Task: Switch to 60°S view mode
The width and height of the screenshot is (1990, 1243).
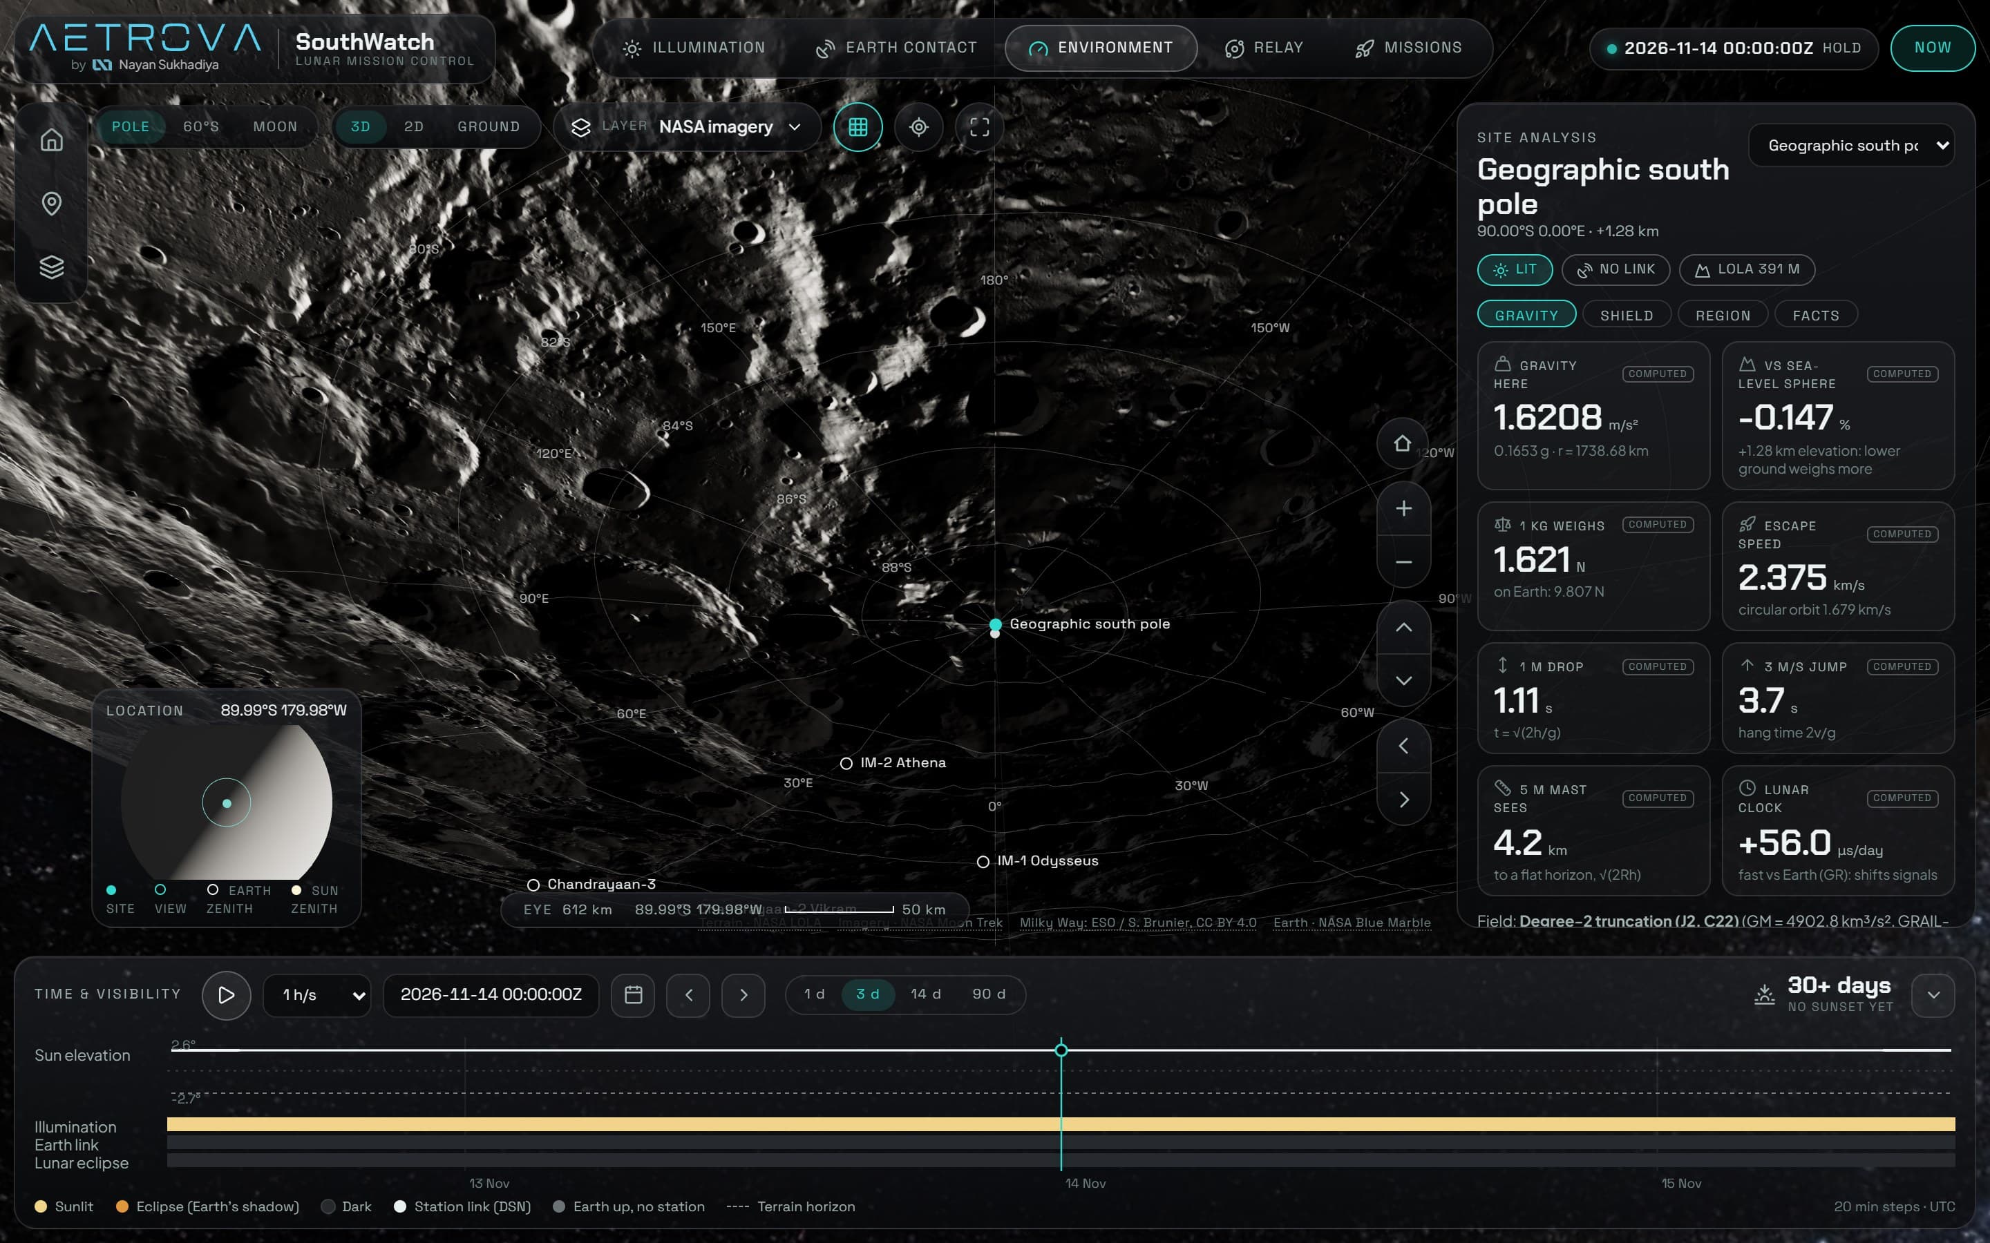Action: coord(200,126)
